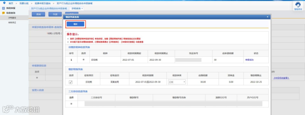The height and width of the screenshot is (115, 305).
Task: Click the 申报成功 status link
Action: click(250, 60)
